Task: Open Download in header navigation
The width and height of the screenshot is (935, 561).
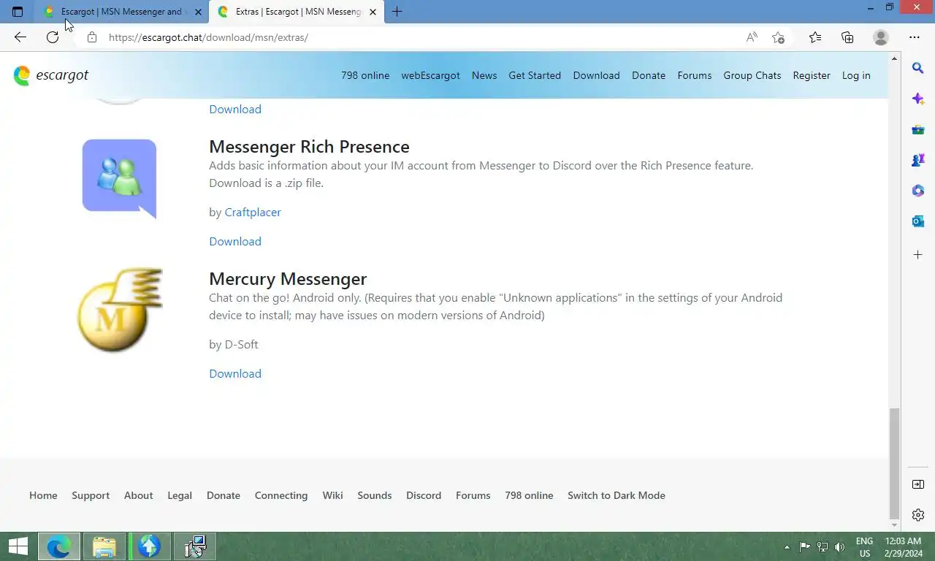Action: tap(596, 75)
